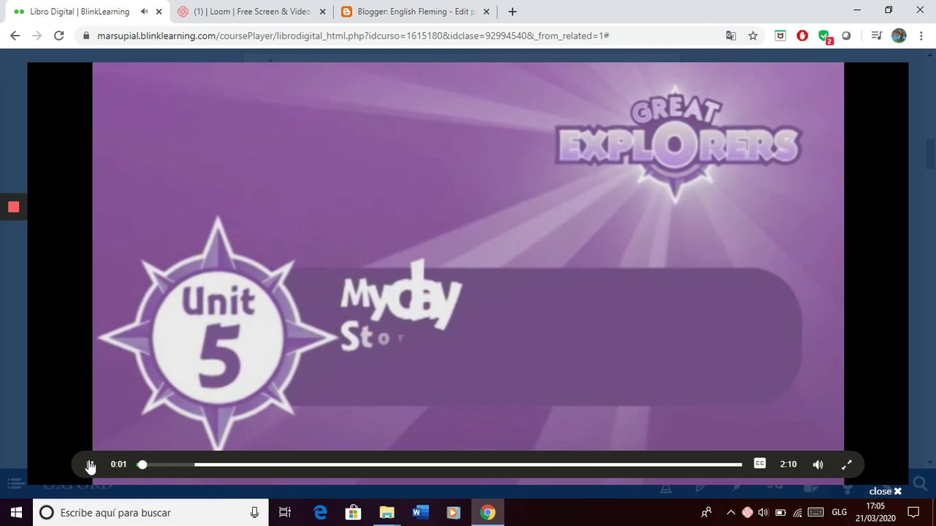The width and height of the screenshot is (936, 526).
Task: Open Chrome media controls
Action: (x=877, y=35)
